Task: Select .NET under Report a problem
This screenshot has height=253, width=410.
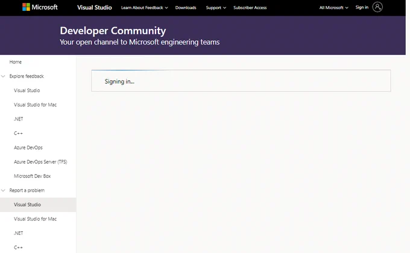Action: [x=18, y=233]
